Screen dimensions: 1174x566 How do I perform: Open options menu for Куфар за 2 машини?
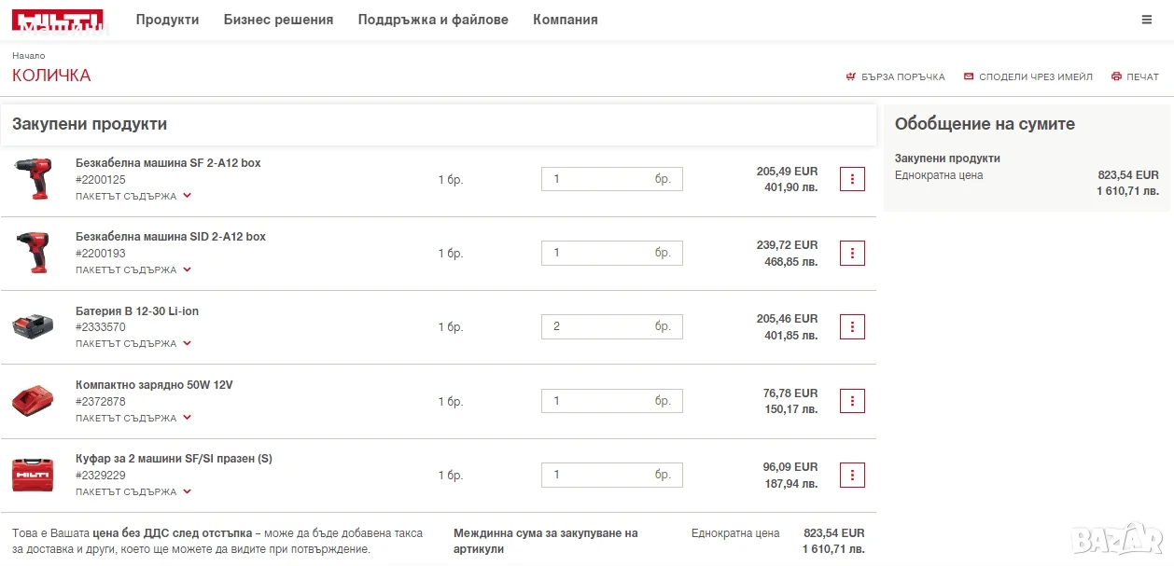(852, 475)
